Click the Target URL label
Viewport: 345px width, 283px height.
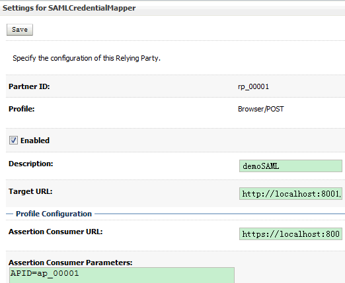coord(30,191)
